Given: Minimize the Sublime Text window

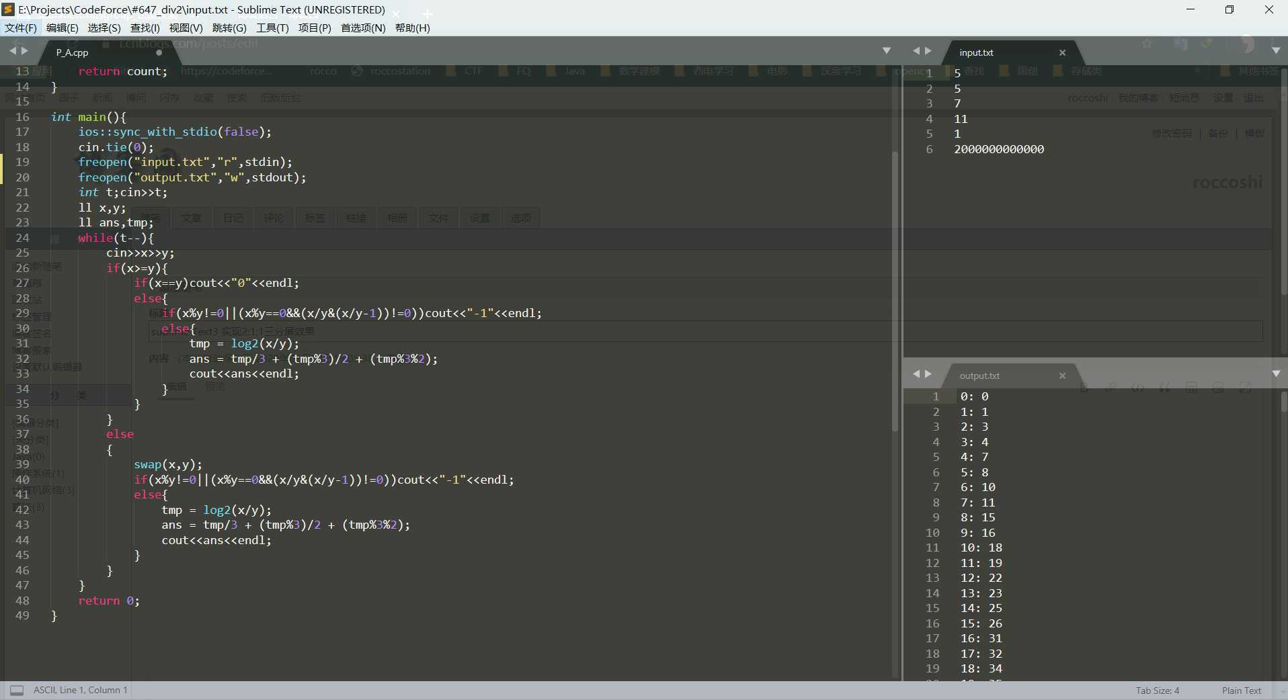Looking at the screenshot, I should click(x=1191, y=9).
